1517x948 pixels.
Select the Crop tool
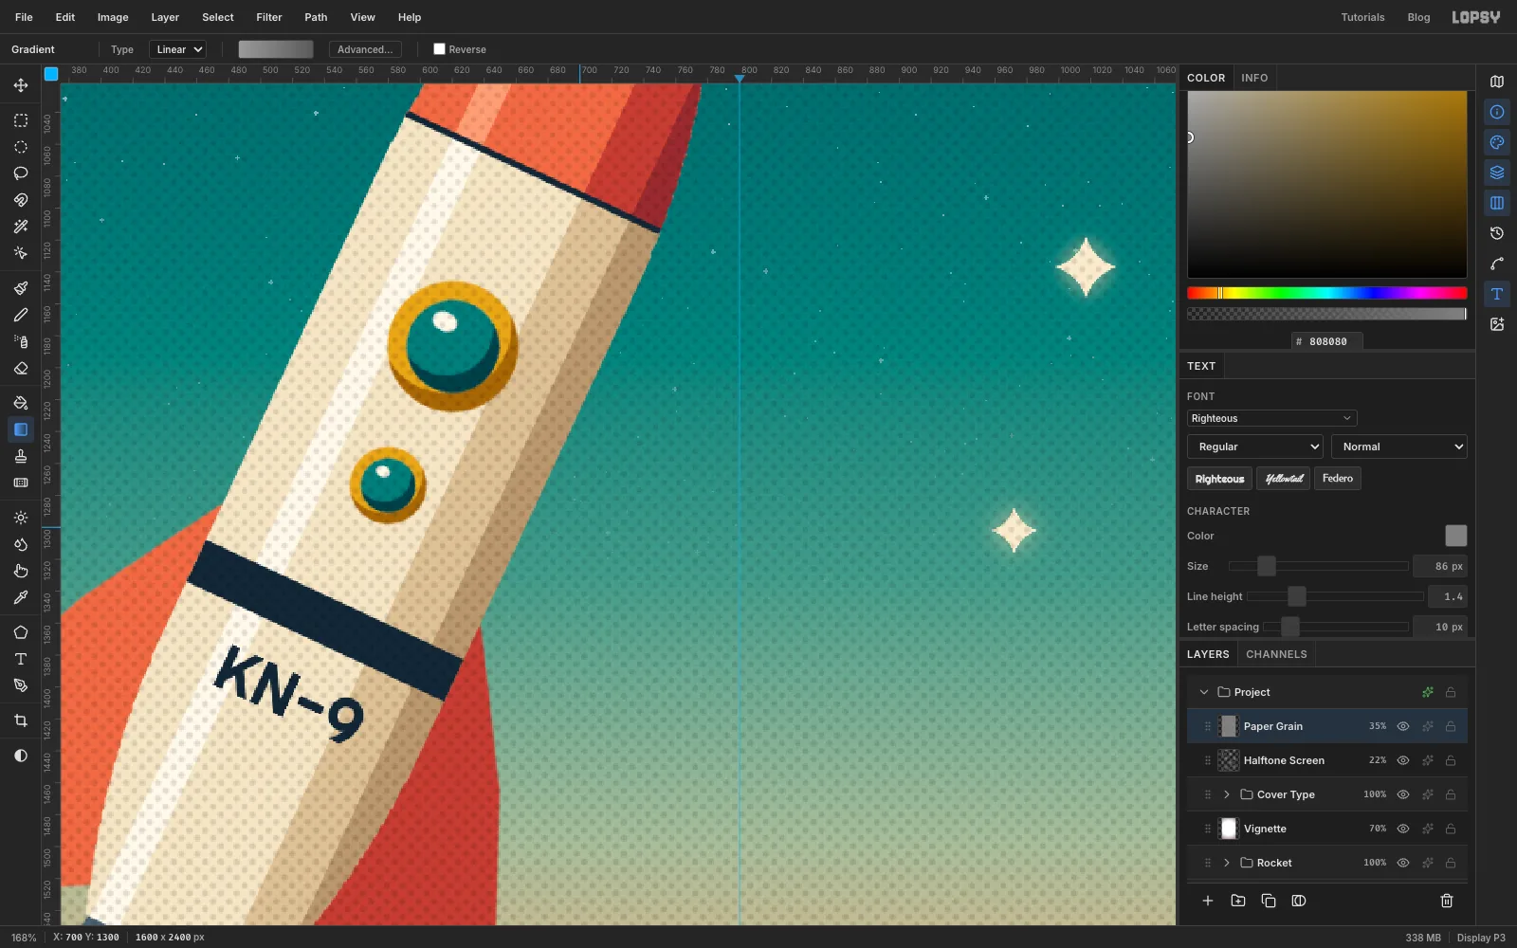(21, 720)
